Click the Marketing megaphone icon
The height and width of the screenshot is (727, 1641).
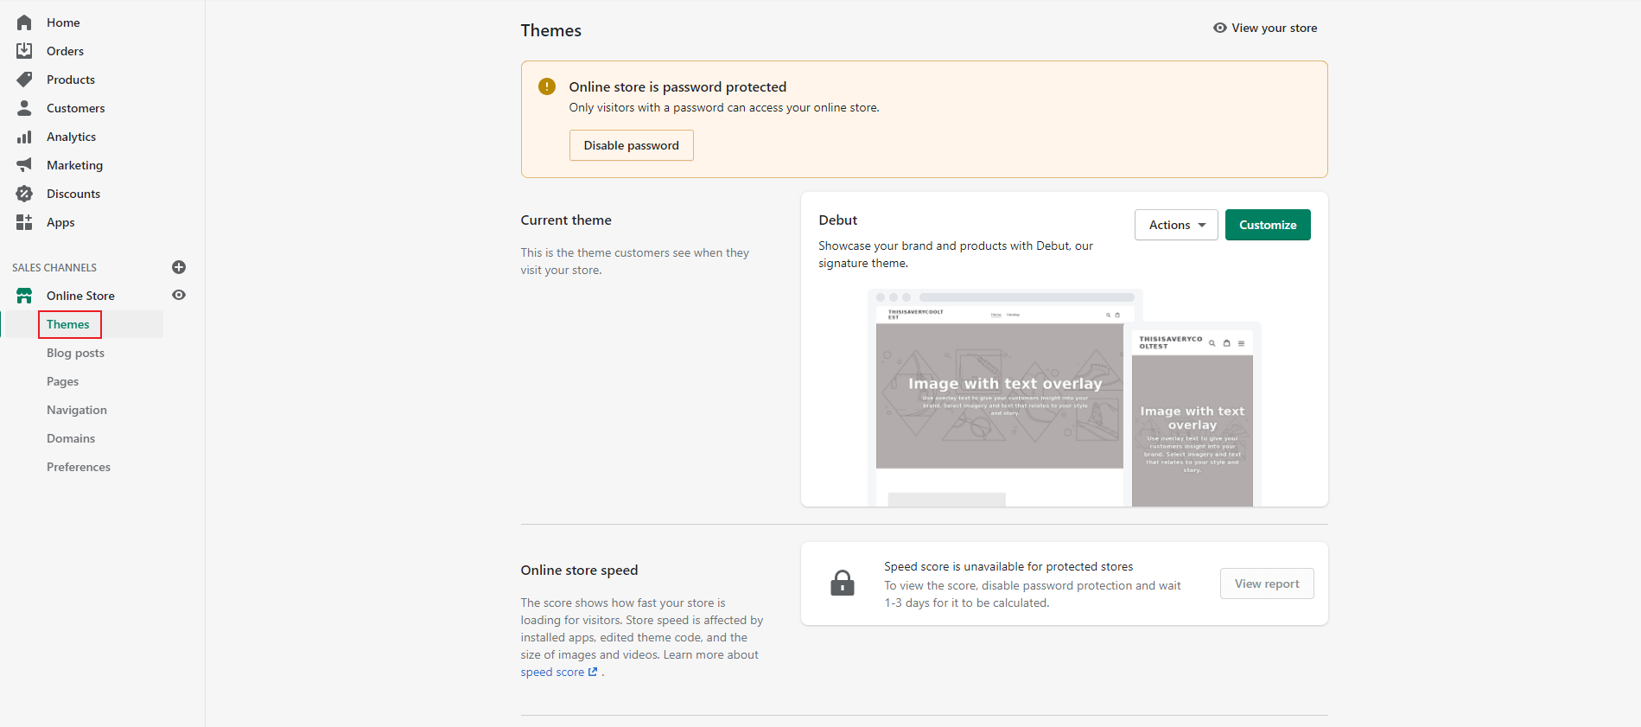point(24,165)
